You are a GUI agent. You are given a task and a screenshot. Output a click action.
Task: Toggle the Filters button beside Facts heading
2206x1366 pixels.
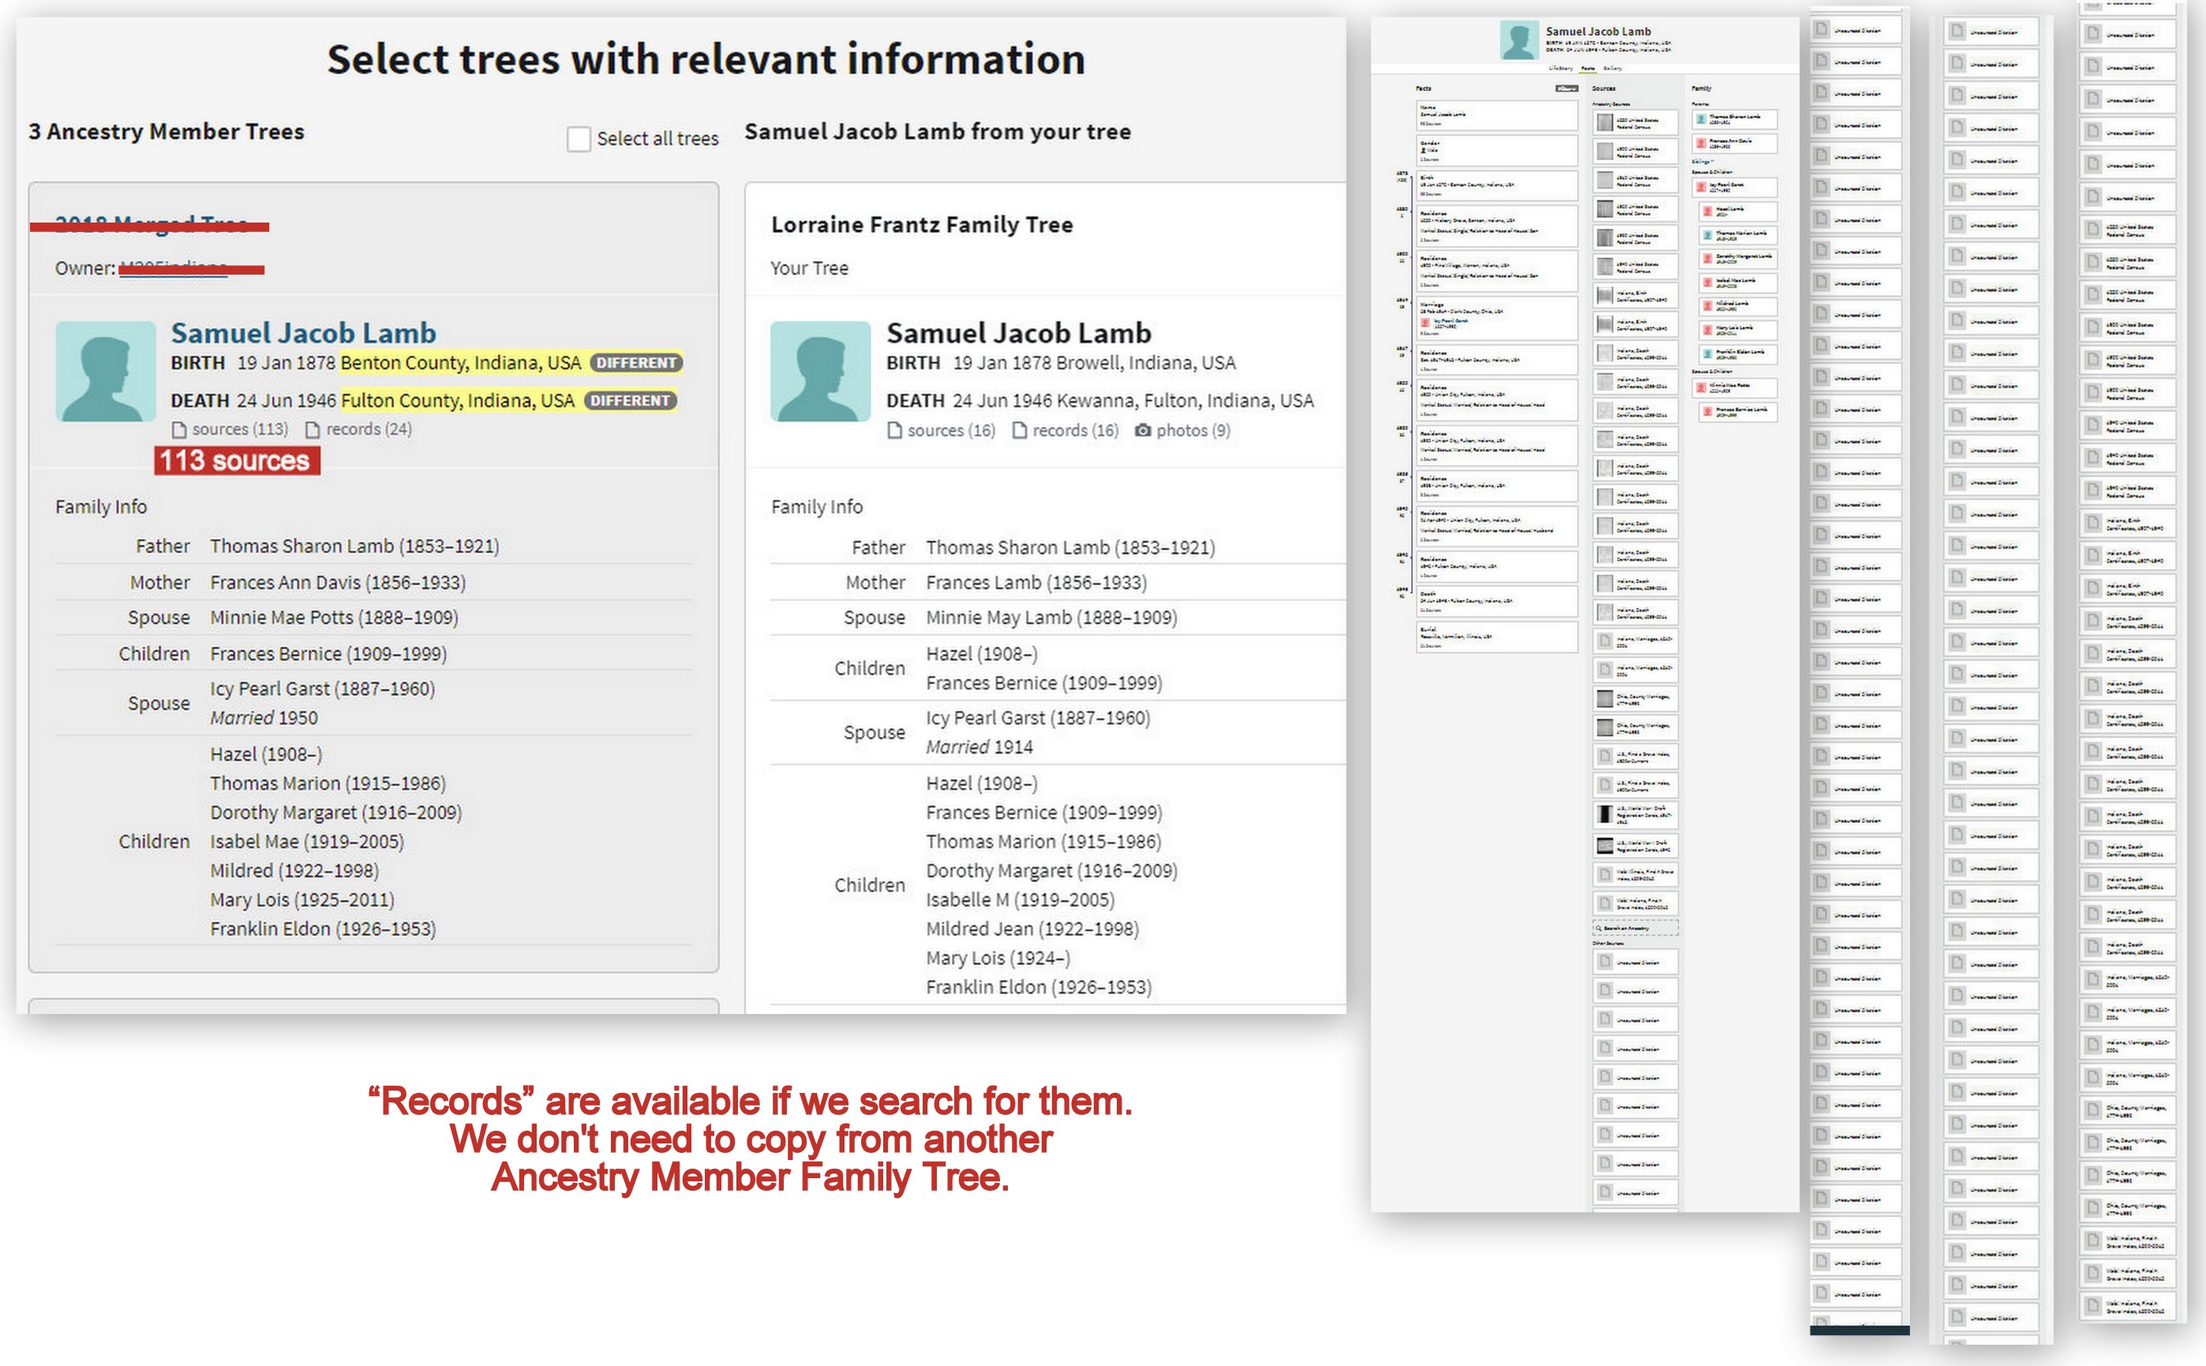pyautogui.click(x=1567, y=89)
